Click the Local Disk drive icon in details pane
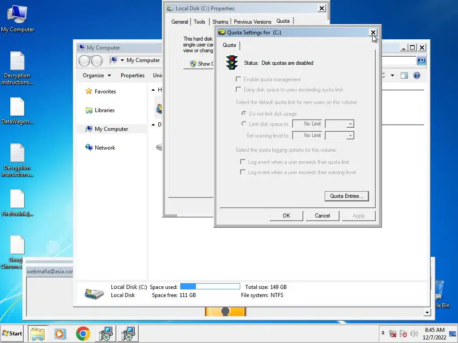Viewport: 458px width, 343px height. pyautogui.click(x=94, y=293)
